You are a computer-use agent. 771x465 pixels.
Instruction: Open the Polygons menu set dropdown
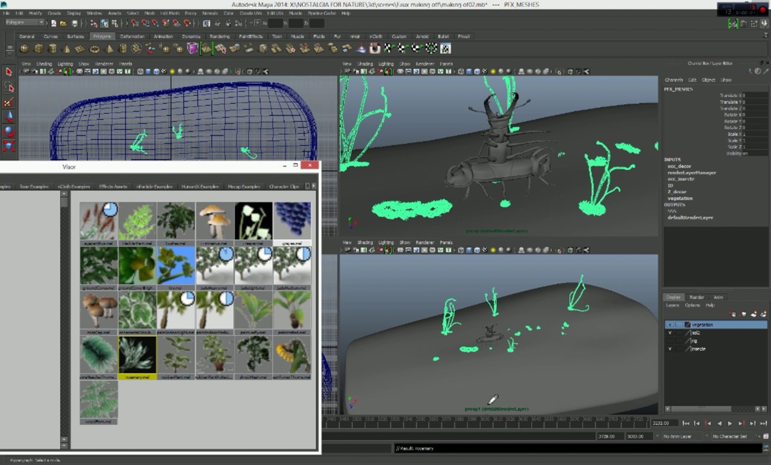(25, 22)
